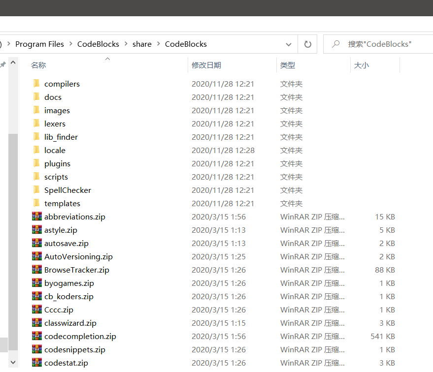Screen dimensions: 433x372
Task: Click the 文件夹 type of compilers row
Action: click(291, 84)
